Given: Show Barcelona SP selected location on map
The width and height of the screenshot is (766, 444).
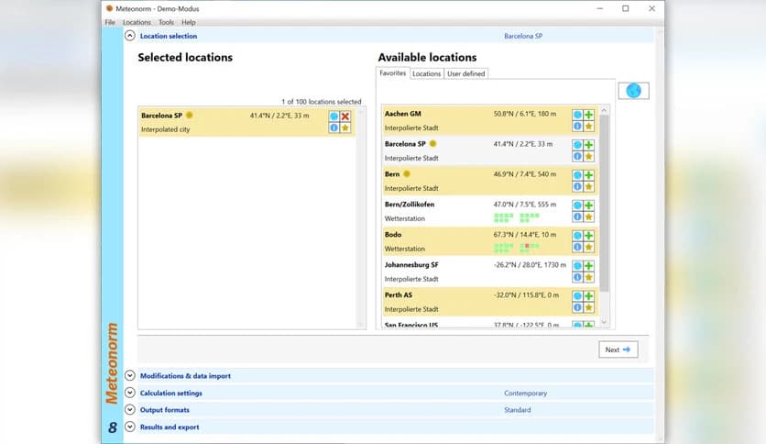Looking at the screenshot, I should coord(334,117).
